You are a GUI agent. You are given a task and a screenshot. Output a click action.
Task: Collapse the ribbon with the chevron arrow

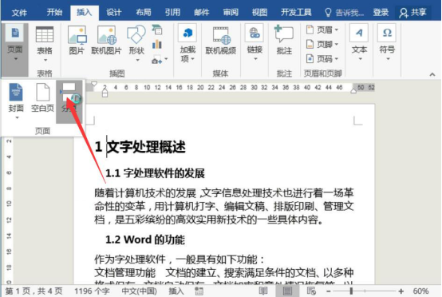pyautogui.click(x=432, y=74)
